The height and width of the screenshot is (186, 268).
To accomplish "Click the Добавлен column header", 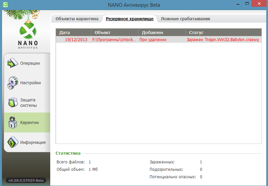I will pos(162,33).
